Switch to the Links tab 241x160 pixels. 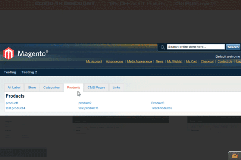pos(117,88)
